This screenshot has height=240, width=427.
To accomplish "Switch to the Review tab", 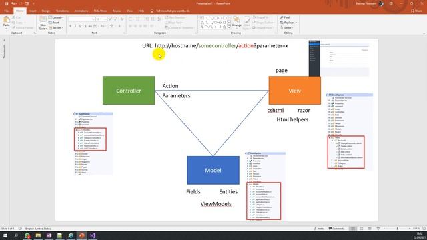I will pyautogui.click(x=117, y=11).
